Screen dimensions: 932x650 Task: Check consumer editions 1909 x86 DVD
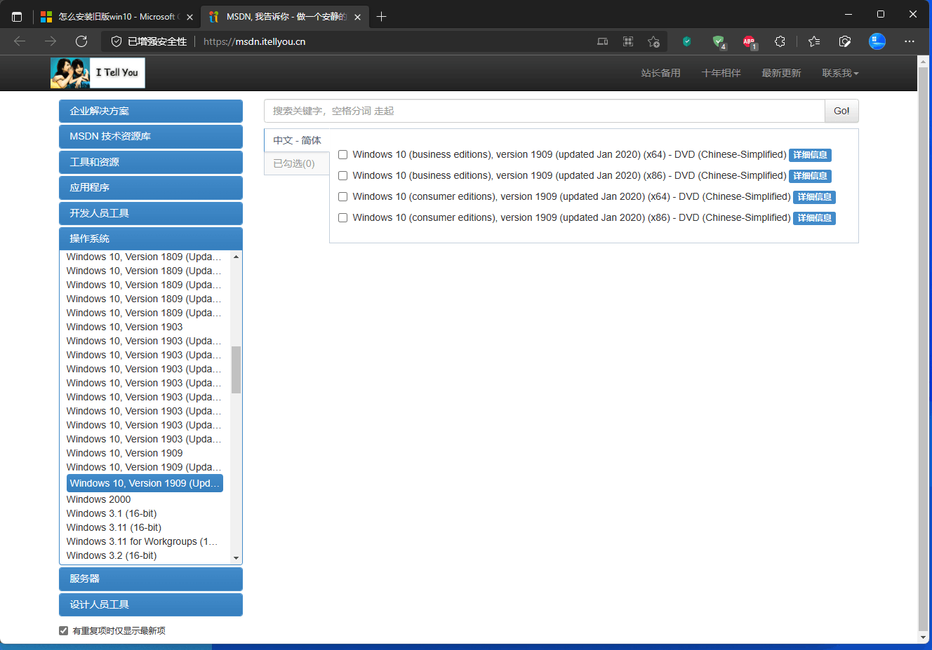point(343,218)
